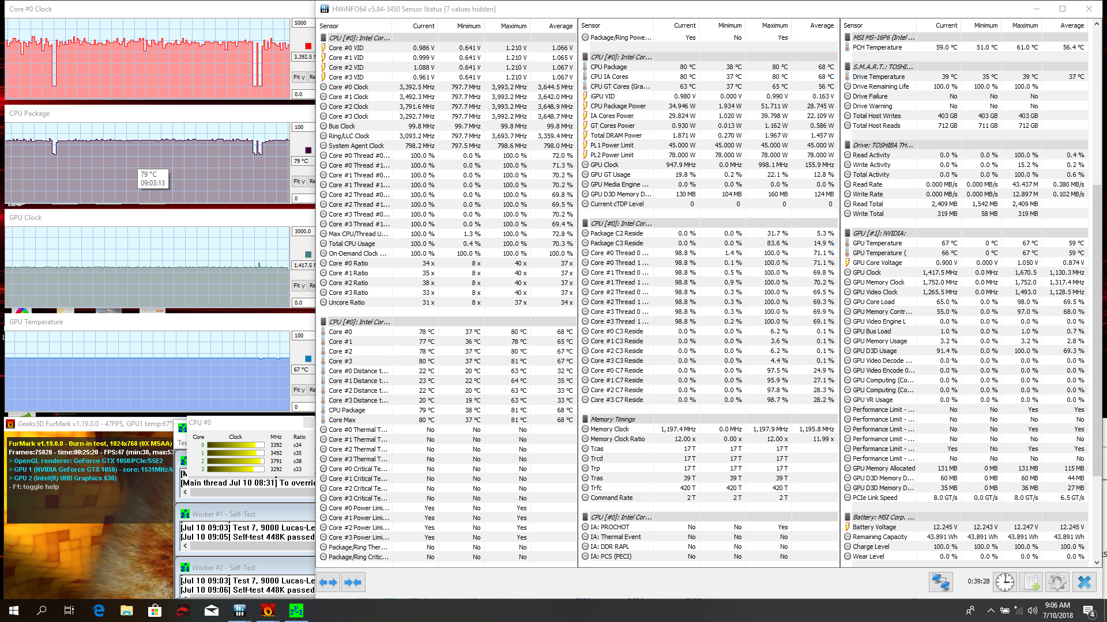Close the CPU #0 clock widget

(x=308, y=423)
